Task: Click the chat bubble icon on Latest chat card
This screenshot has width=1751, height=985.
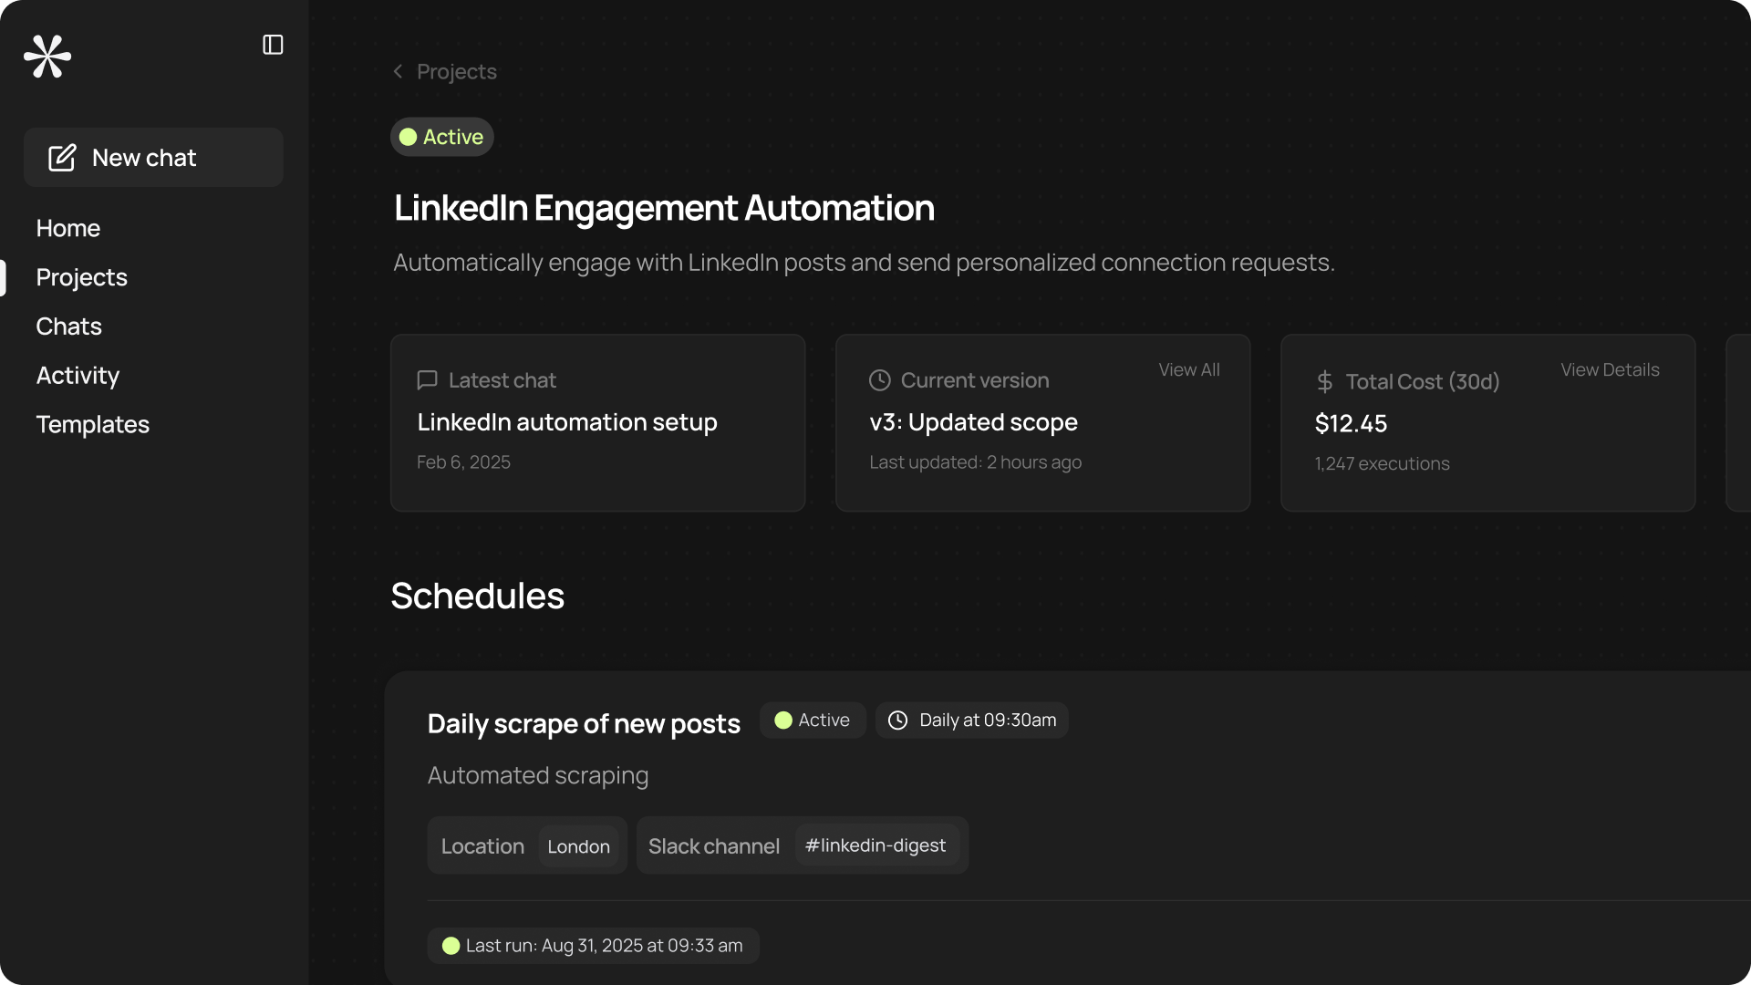Action: tap(427, 380)
